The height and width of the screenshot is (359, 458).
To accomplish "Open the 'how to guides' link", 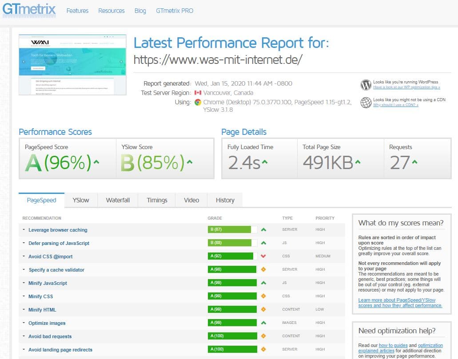I will pos(393,345).
